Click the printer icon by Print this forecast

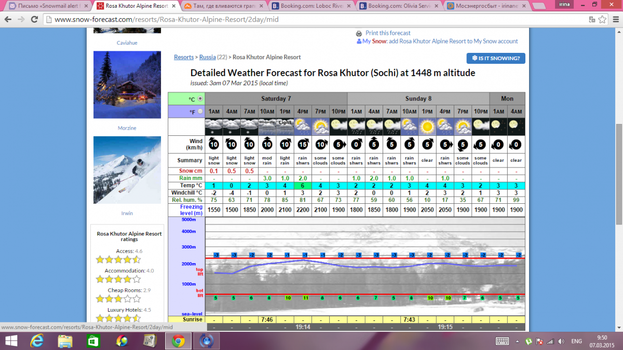tap(359, 33)
